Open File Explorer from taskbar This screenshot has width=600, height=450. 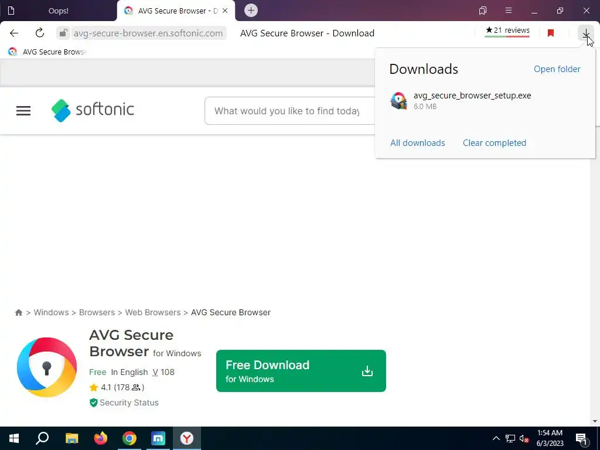point(71,438)
